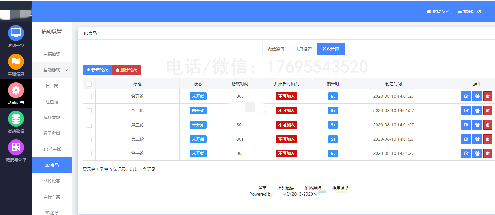Click the 删除轮次 button

click(x=126, y=70)
